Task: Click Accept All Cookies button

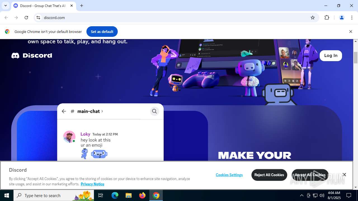Action: [x=310, y=175]
